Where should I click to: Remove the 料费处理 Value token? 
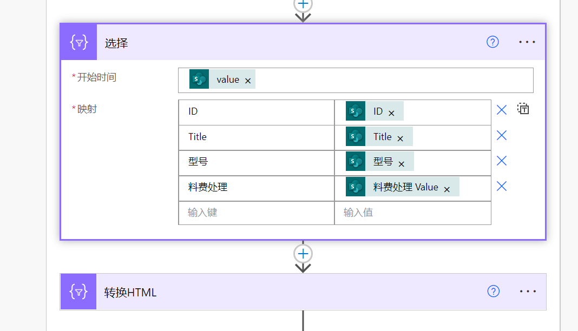coord(447,189)
